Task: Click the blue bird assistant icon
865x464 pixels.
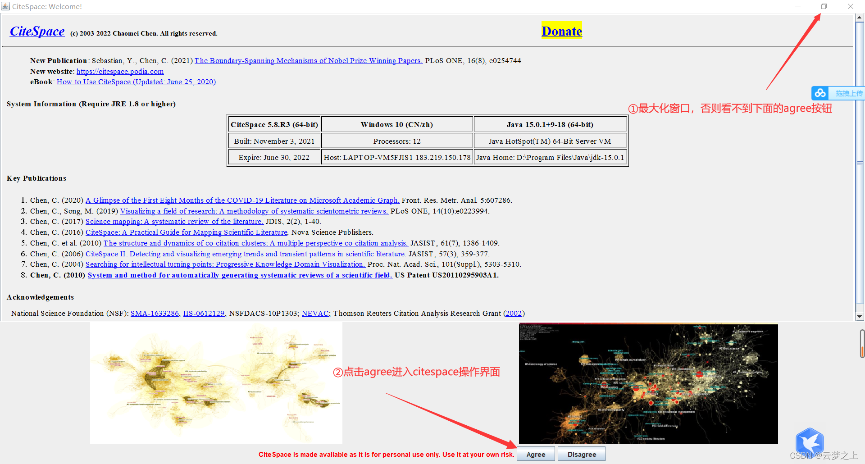Action: click(x=809, y=442)
